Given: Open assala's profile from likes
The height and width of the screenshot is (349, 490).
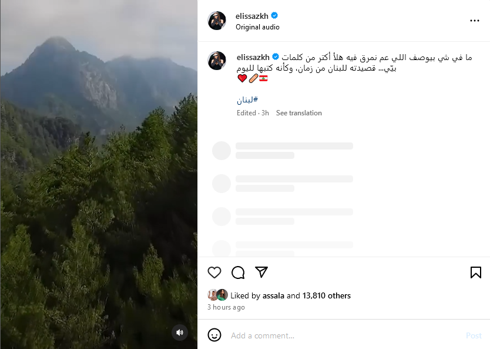Looking at the screenshot, I should coord(273,295).
